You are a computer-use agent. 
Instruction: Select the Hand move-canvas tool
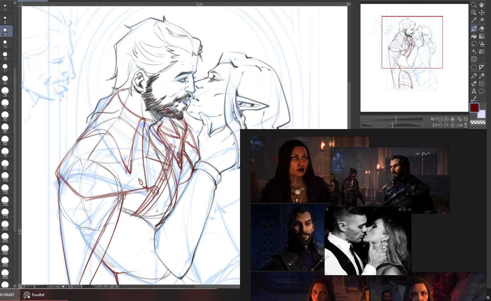point(482,5)
